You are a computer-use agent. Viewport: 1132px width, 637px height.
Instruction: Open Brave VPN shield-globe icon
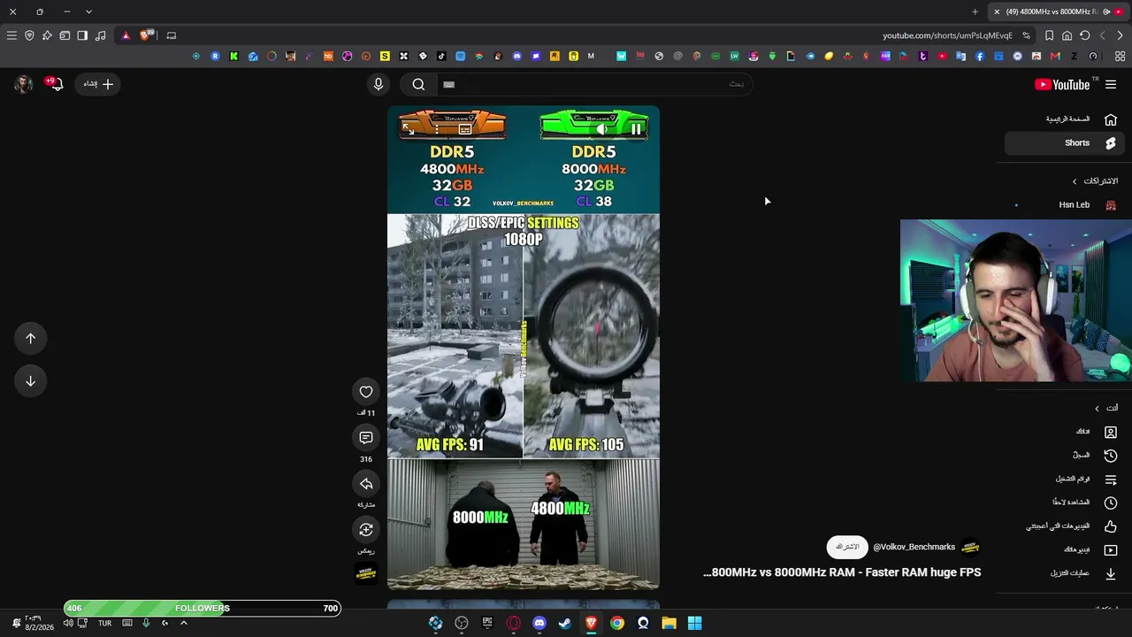(x=29, y=35)
